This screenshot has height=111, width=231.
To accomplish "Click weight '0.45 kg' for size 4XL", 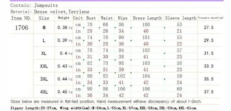I will tap(65, 92).
